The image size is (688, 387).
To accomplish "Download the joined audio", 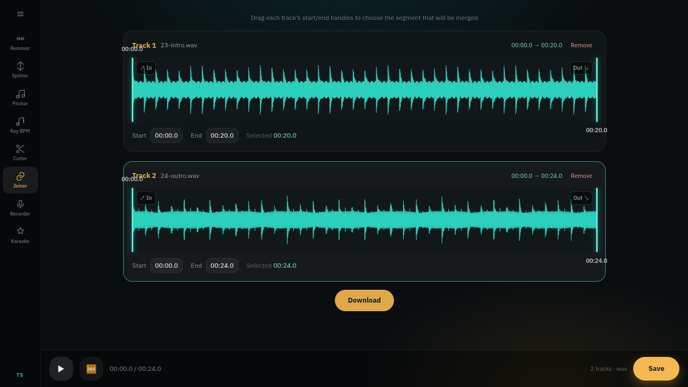I will (x=364, y=300).
